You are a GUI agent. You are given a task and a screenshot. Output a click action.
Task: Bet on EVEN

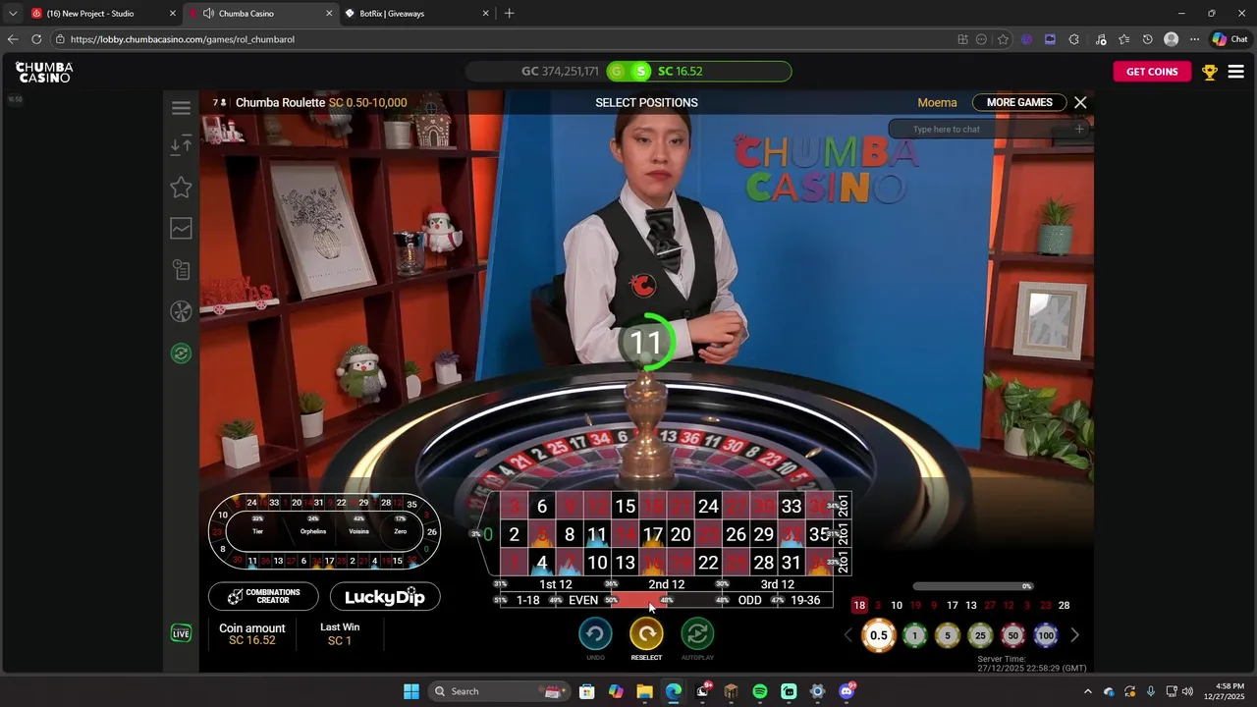(583, 600)
